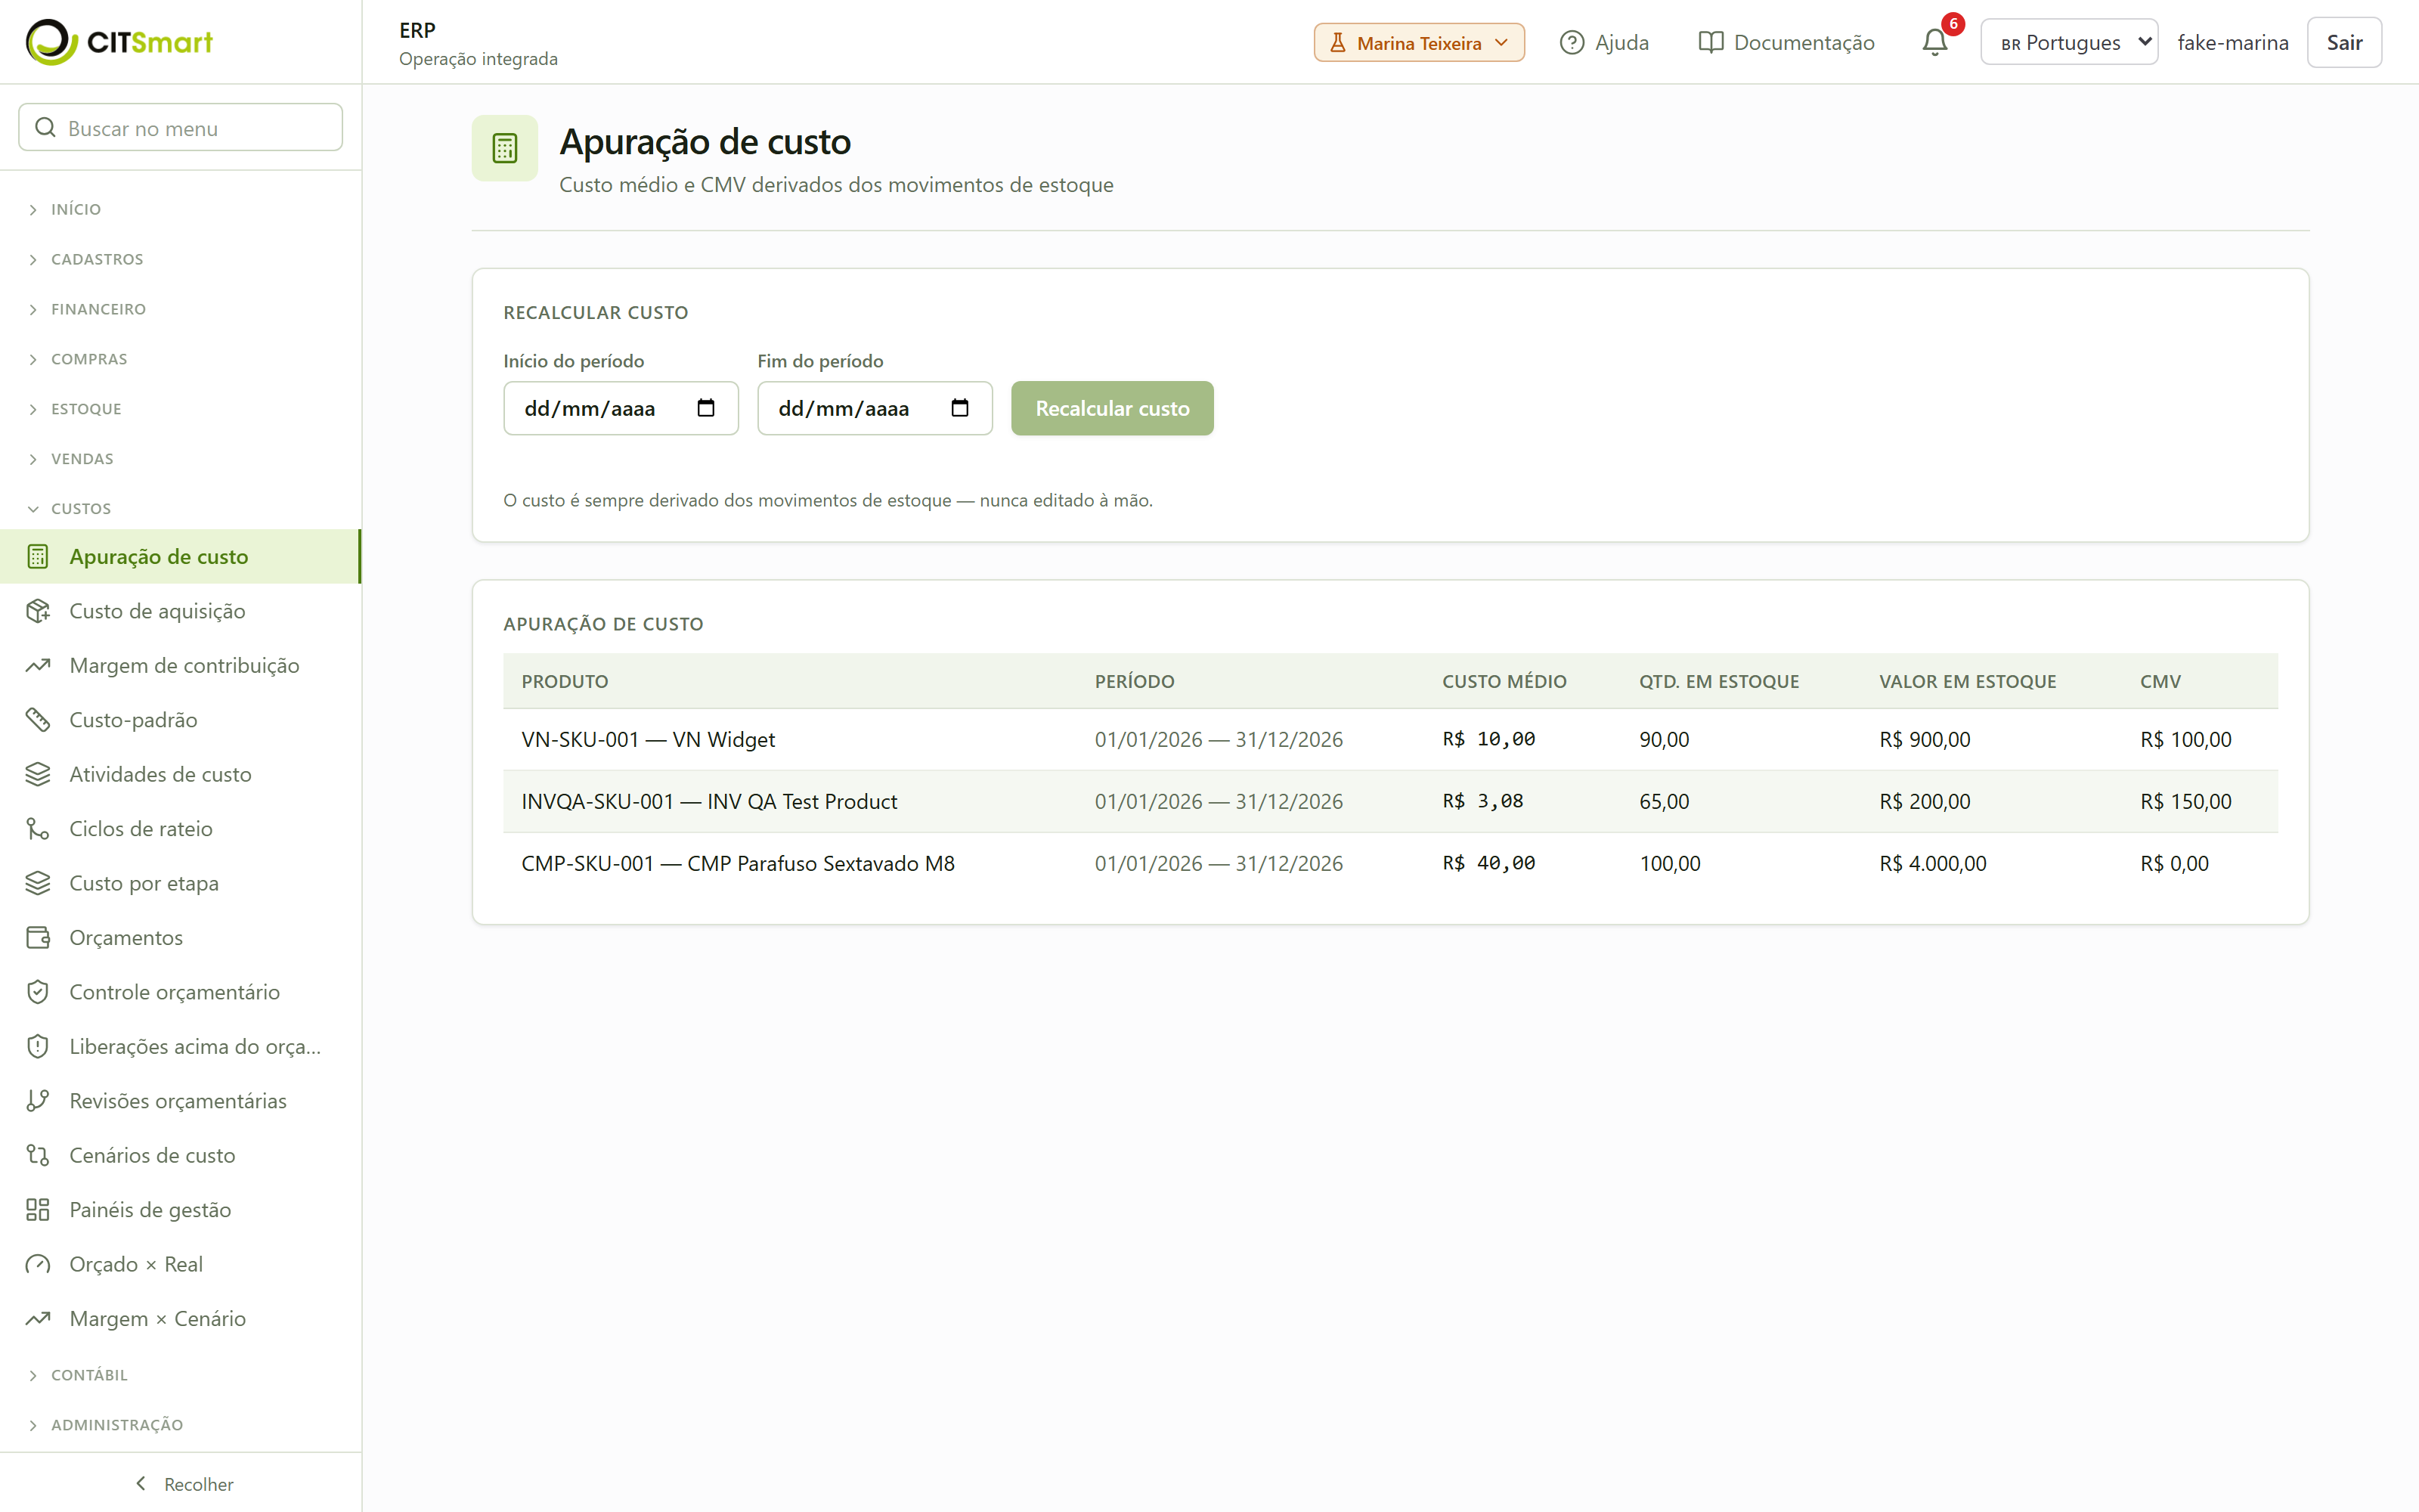Open the Portugues language selector
Screen dimensions: 2419x1512
[x=2069, y=42]
